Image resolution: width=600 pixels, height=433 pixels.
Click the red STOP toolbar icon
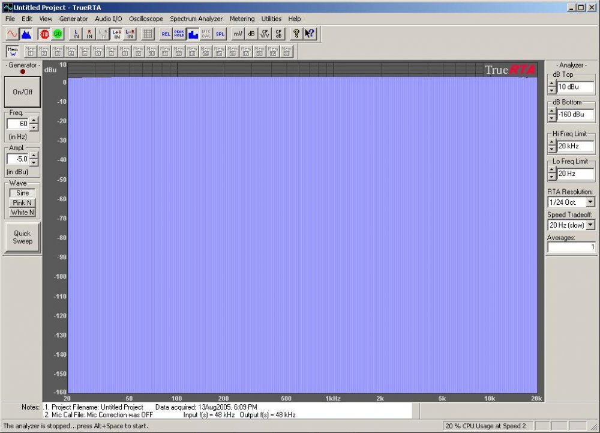(44, 34)
